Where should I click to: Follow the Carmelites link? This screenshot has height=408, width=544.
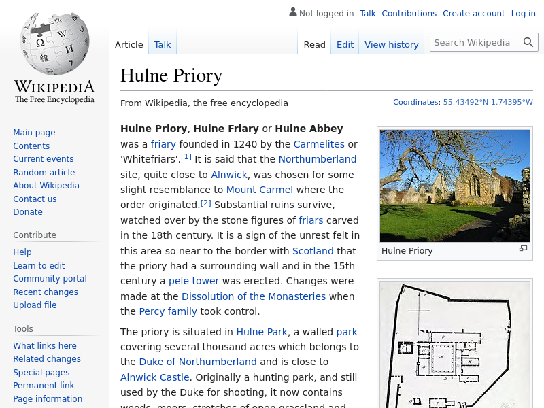[x=319, y=144]
